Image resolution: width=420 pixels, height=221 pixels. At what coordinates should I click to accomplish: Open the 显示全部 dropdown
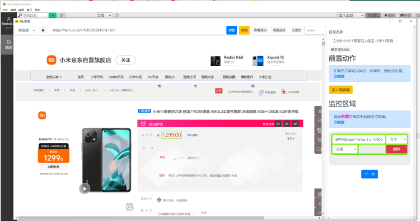point(351,15)
